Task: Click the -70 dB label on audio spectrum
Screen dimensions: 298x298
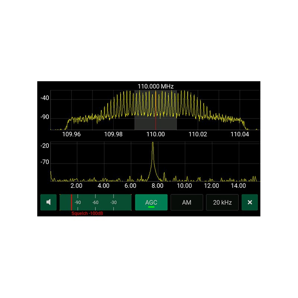Action: (x=45, y=162)
